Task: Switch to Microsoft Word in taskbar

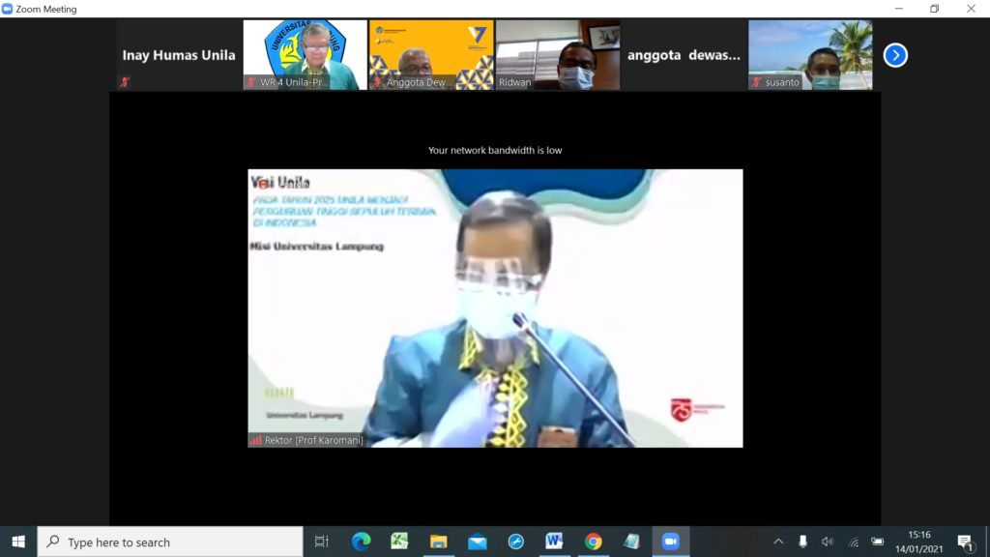Action: [554, 542]
